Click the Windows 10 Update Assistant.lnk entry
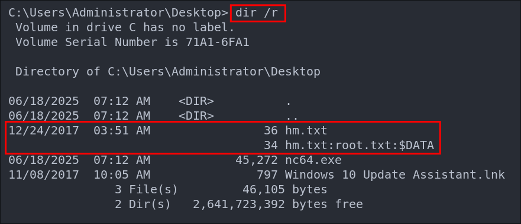This screenshot has width=521, height=224. [x=395, y=174]
